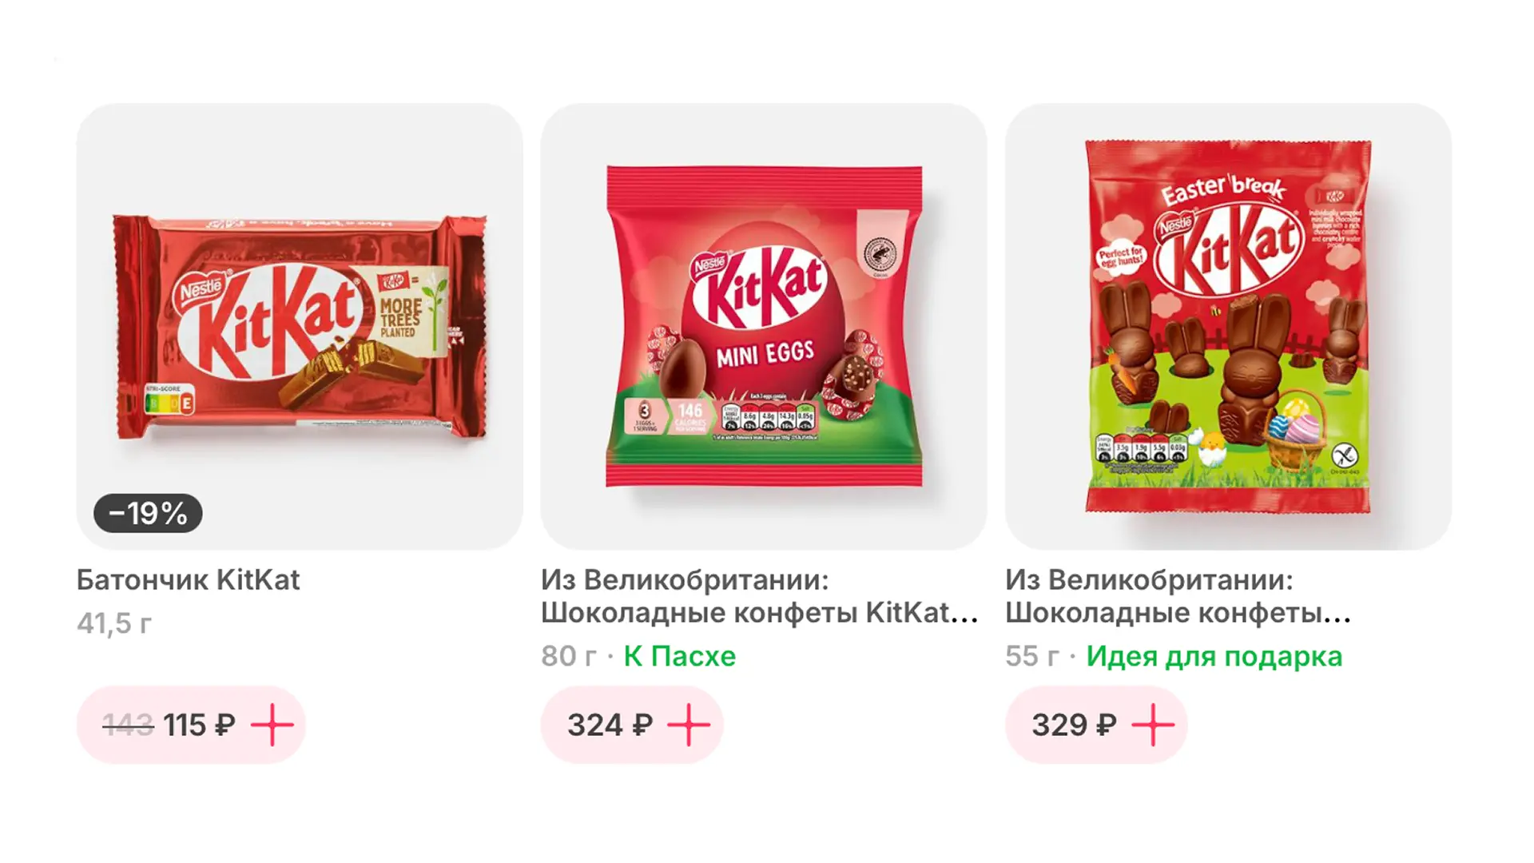
Task: Open the KitKat Mini Eggs product image
Action: tap(764, 326)
